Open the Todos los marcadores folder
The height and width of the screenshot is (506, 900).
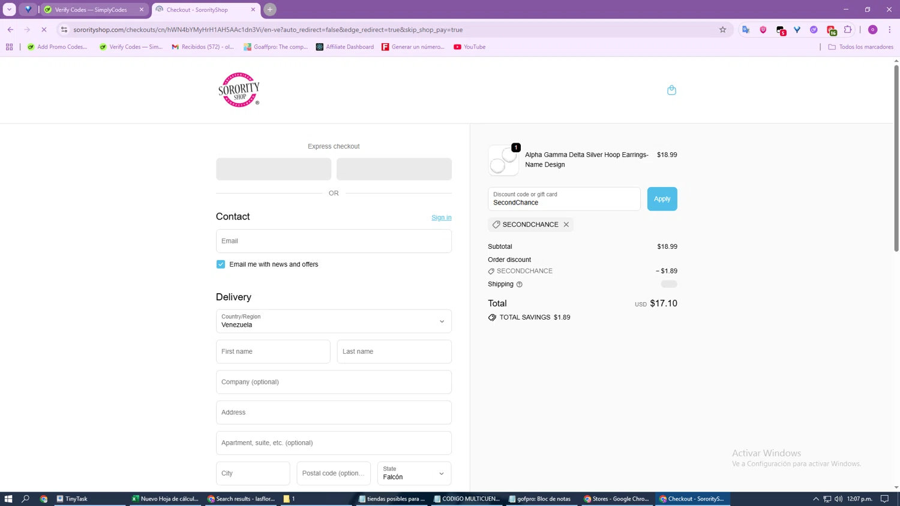coord(860,47)
